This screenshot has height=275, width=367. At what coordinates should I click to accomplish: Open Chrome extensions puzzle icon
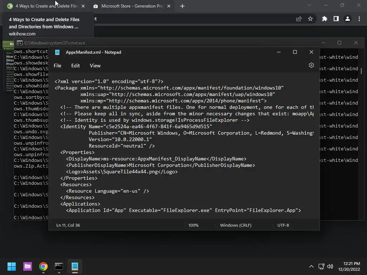[x=325, y=19]
